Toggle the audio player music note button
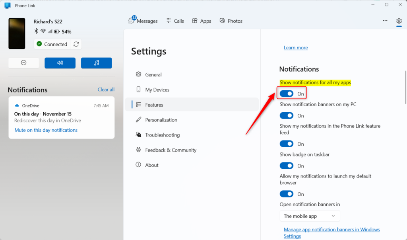This screenshot has height=240, width=407. [96, 63]
